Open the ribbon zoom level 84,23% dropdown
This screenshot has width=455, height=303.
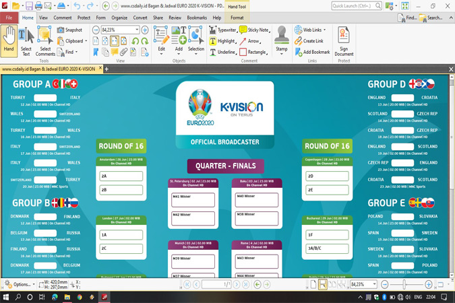coord(137,30)
